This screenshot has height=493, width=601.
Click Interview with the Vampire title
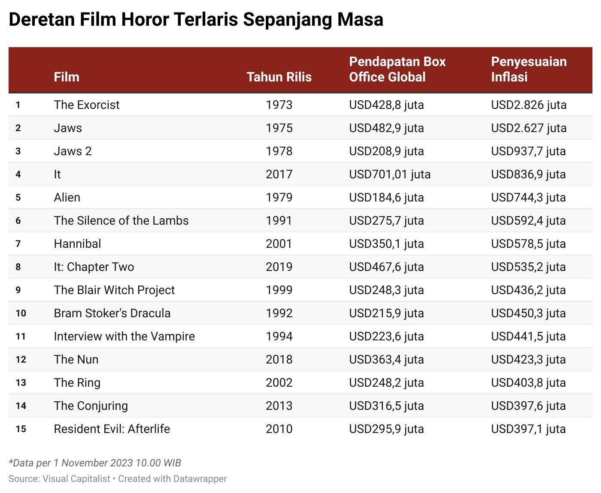pos(124,337)
